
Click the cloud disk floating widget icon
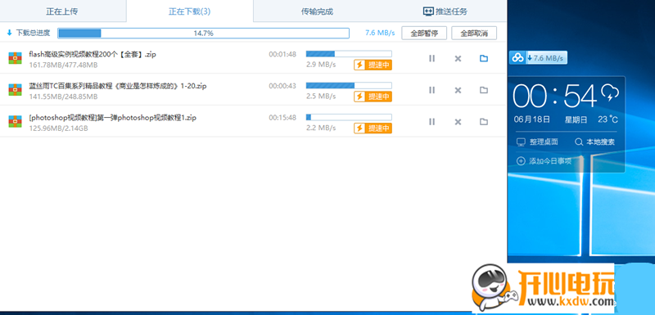click(517, 58)
